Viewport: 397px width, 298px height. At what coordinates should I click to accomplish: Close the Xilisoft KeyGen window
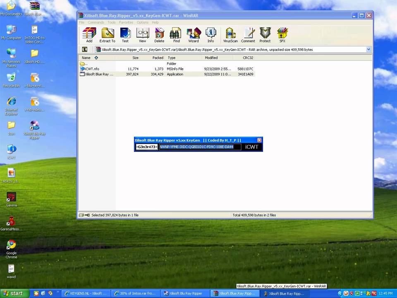[x=259, y=140]
